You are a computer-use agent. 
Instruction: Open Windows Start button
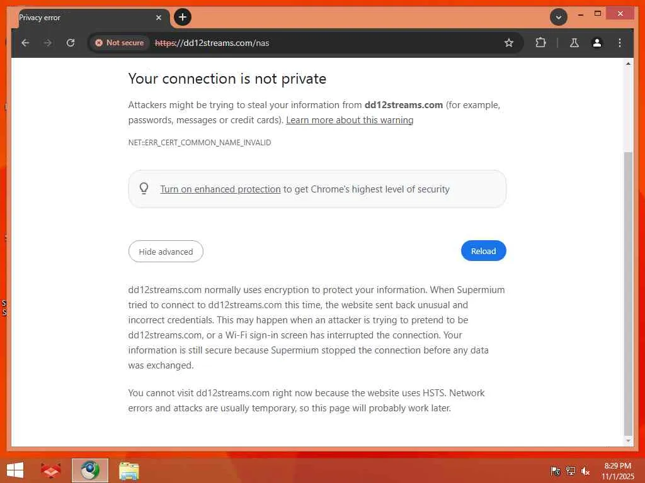[14, 470]
